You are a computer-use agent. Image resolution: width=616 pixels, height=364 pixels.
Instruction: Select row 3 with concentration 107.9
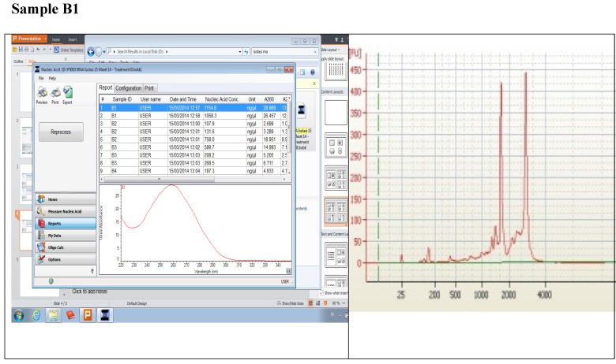pos(193,124)
